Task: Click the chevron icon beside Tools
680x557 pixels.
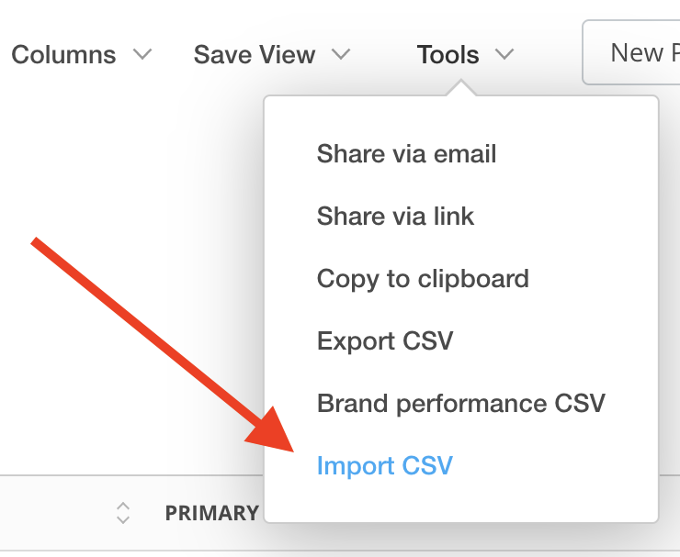Action: pyautogui.click(x=504, y=54)
